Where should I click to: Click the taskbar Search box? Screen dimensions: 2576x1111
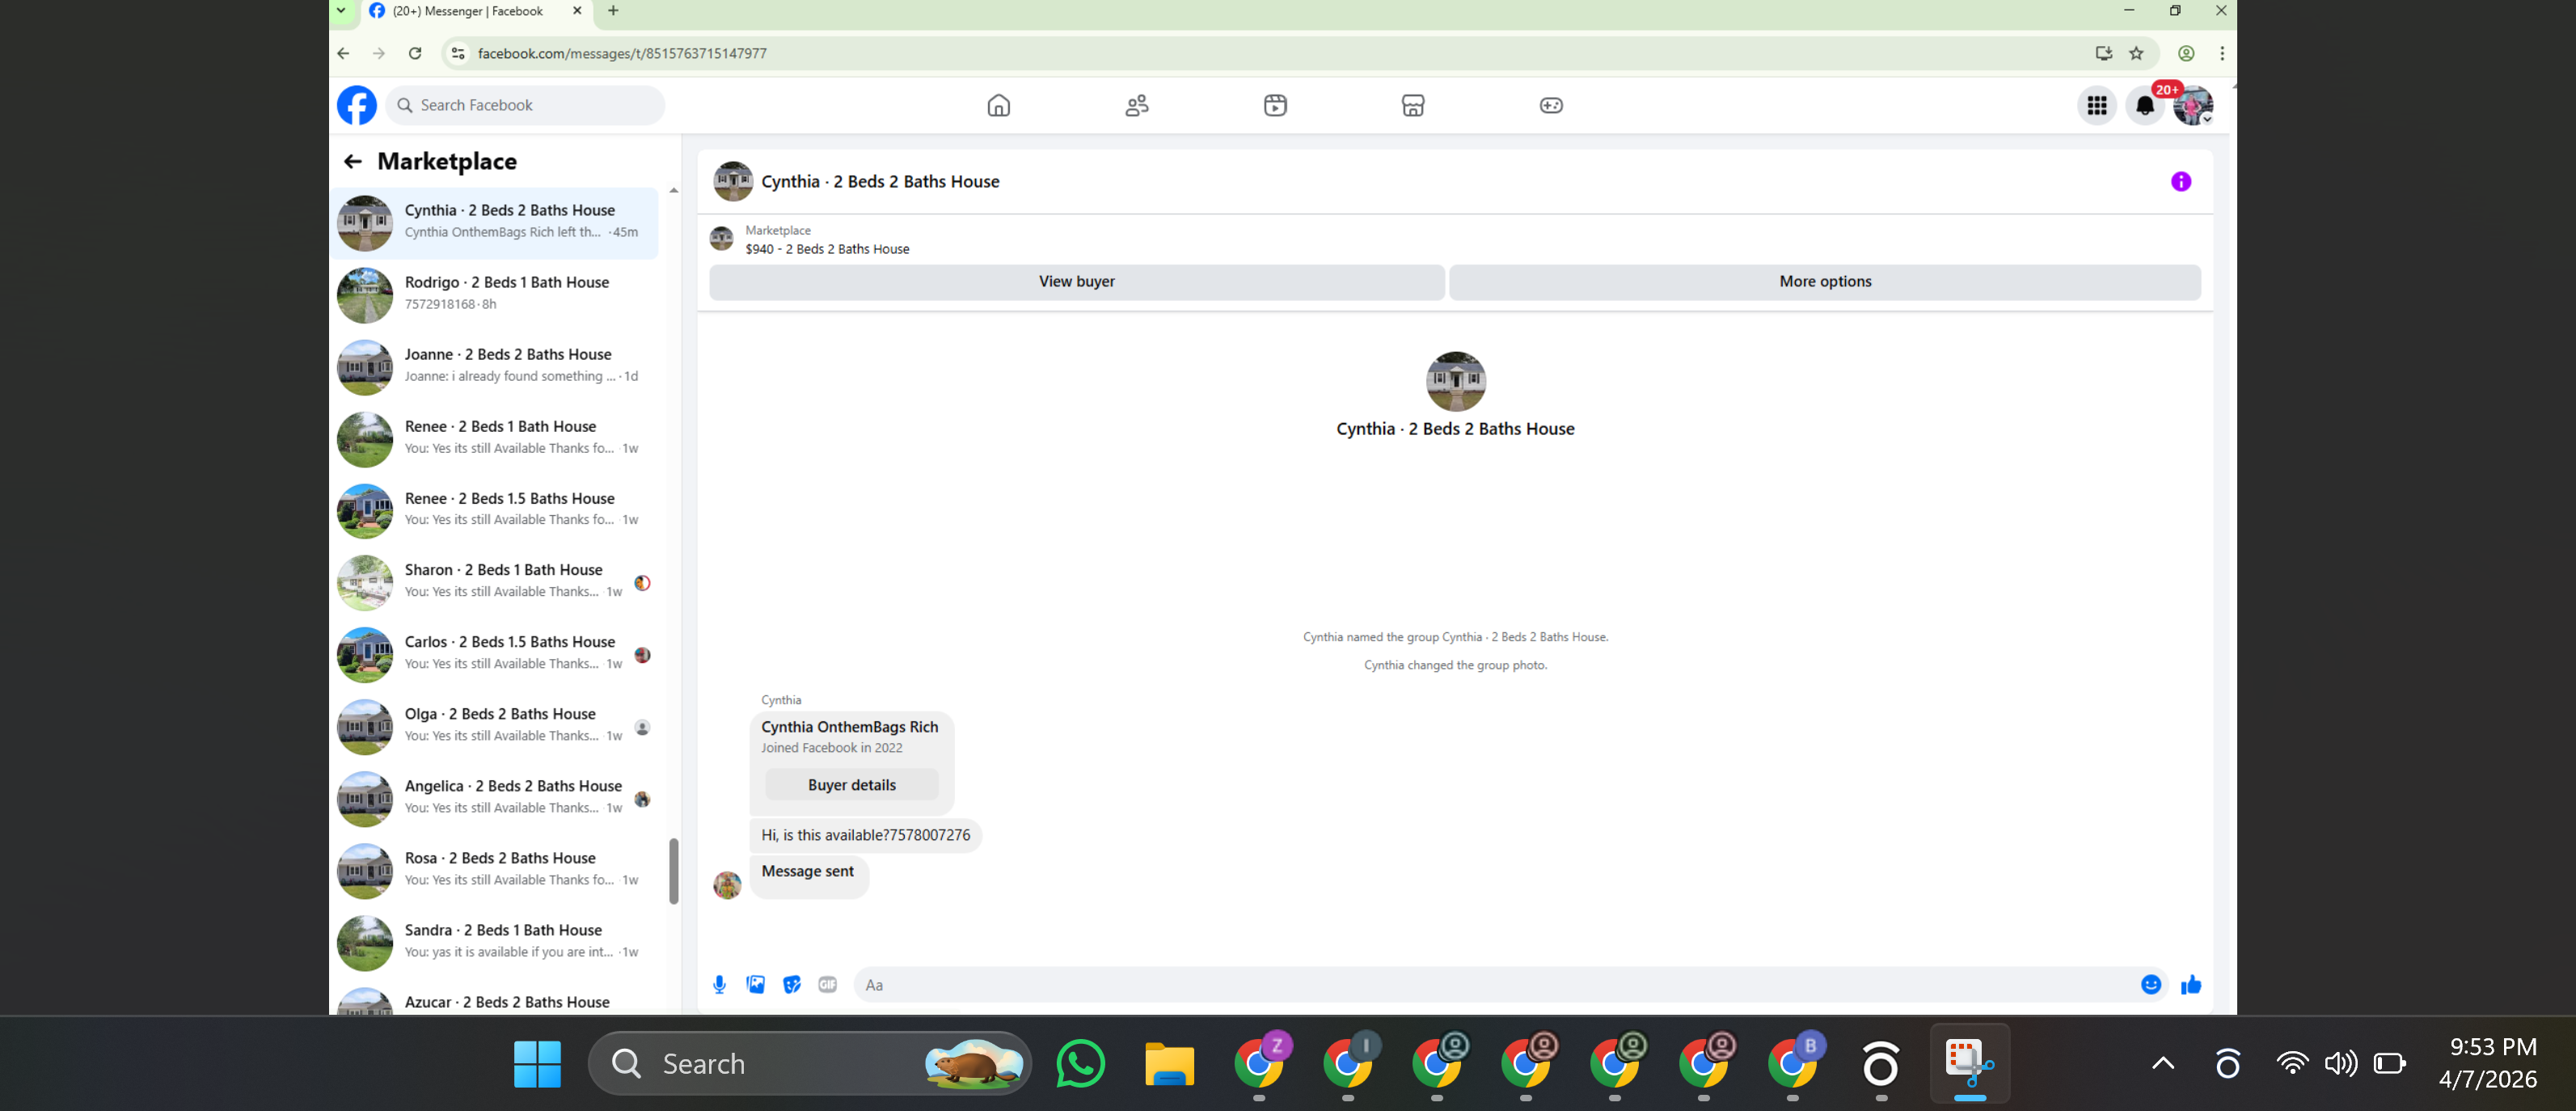pos(810,1064)
